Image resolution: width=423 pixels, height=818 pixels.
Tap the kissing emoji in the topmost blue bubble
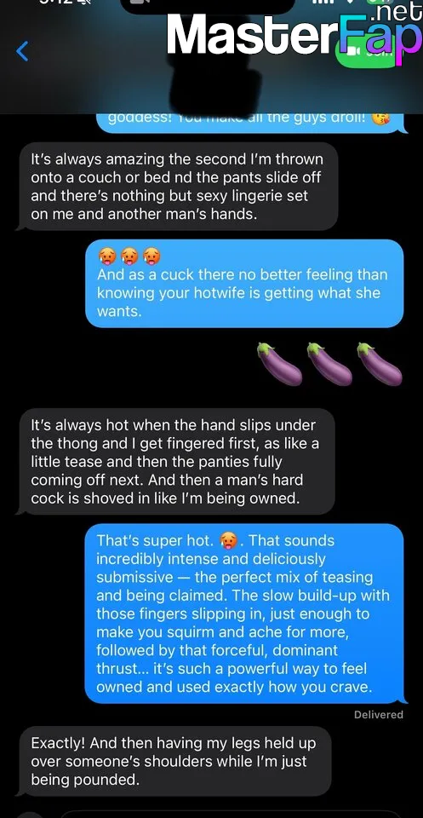point(380,118)
